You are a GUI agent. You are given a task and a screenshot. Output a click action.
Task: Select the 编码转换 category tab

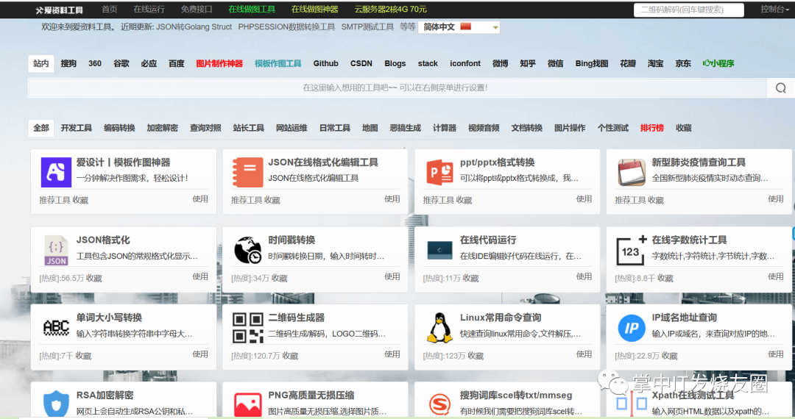[x=120, y=128]
